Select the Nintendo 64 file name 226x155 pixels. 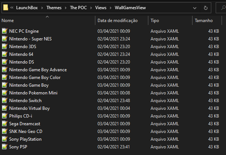(21, 54)
